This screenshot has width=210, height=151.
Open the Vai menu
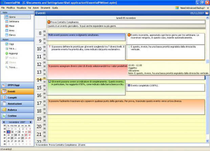coord(29,8)
